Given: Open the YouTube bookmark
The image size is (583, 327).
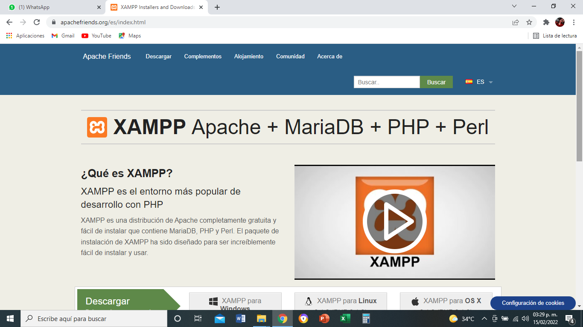Looking at the screenshot, I should click(x=96, y=36).
